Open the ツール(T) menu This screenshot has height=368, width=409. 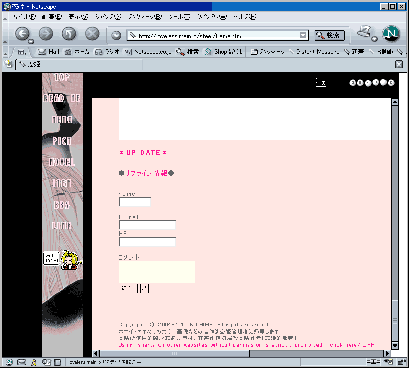(178, 17)
